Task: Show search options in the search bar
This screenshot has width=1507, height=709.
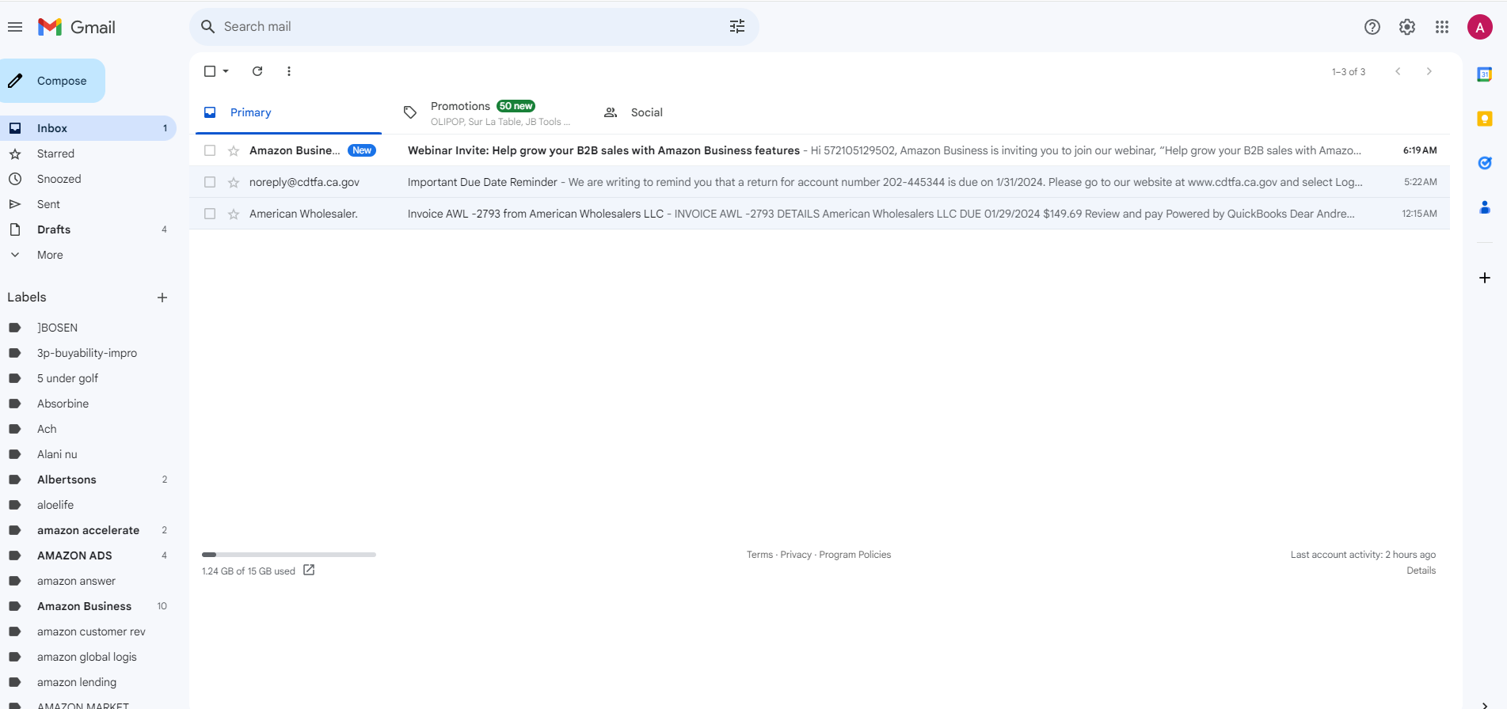Action: tap(737, 27)
